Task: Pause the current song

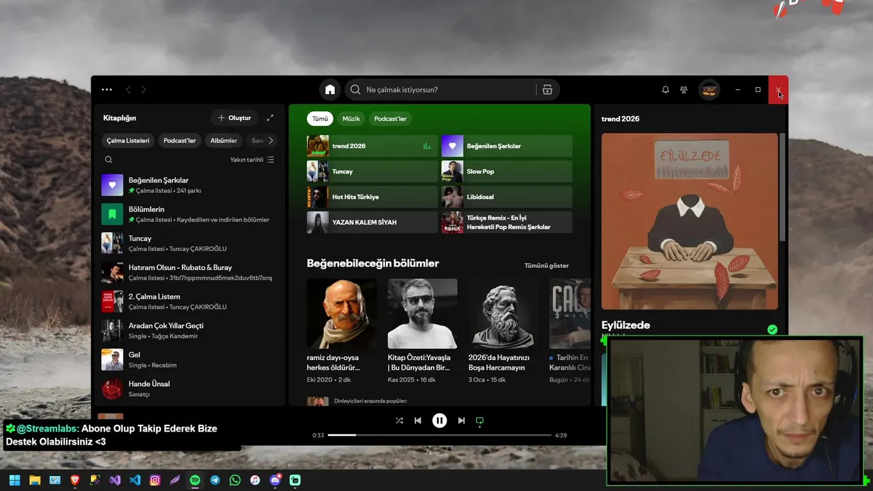Action: [x=440, y=421]
